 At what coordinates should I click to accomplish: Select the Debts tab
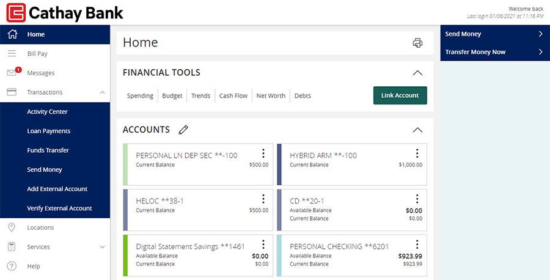click(x=302, y=95)
